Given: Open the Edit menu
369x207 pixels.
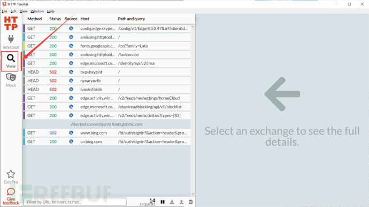Looking at the screenshot, I should coord(13,11).
